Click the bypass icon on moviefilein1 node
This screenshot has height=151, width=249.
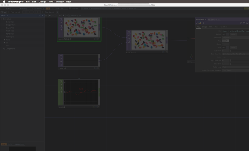[x=61, y=22]
